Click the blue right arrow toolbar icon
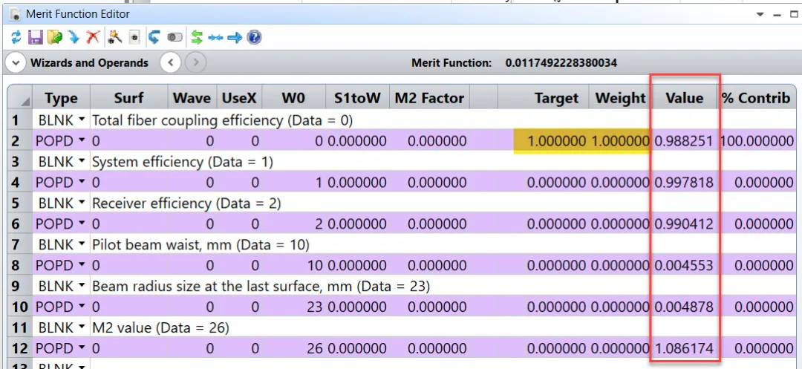Image resolution: width=802 pixels, height=369 pixels. 235,36
